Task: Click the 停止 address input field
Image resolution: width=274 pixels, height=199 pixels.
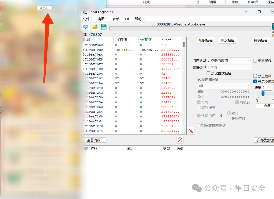Action: click(x=228, y=97)
